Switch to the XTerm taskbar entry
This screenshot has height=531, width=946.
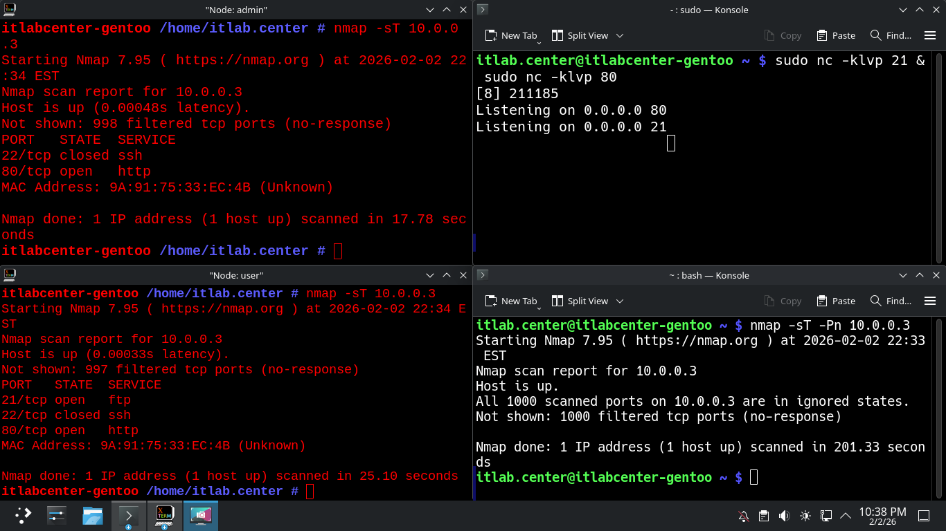click(x=165, y=516)
